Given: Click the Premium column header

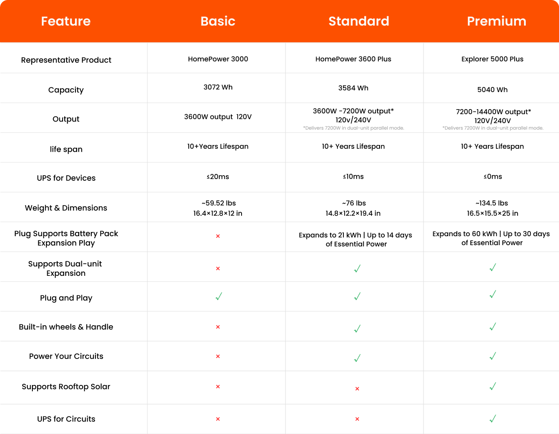Looking at the screenshot, I should pyautogui.click(x=496, y=21).
